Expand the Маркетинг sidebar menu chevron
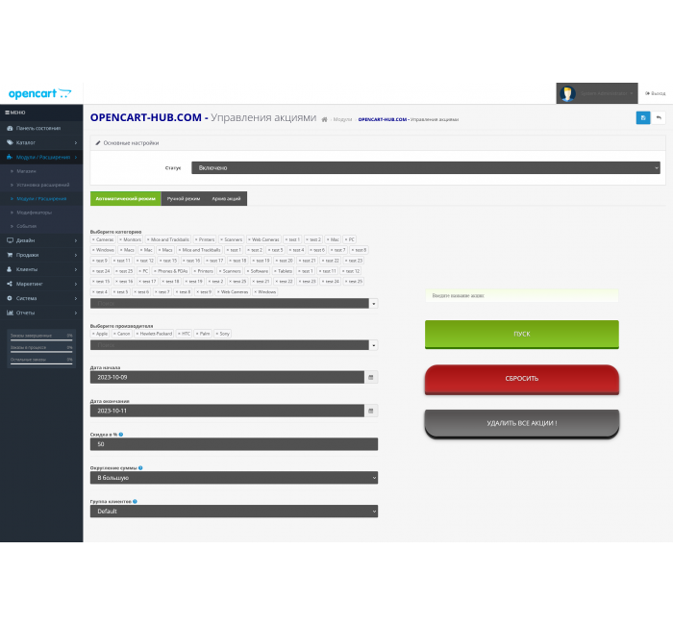The height and width of the screenshot is (625, 673). point(76,284)
